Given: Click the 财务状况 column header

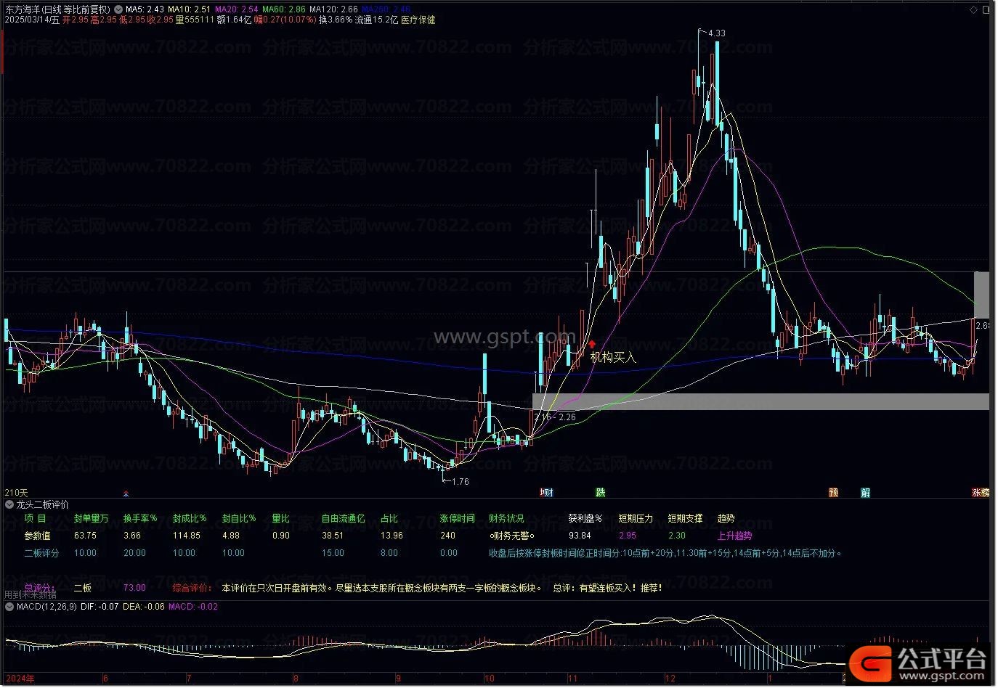Looking at the screenshot, I should 506,518.
